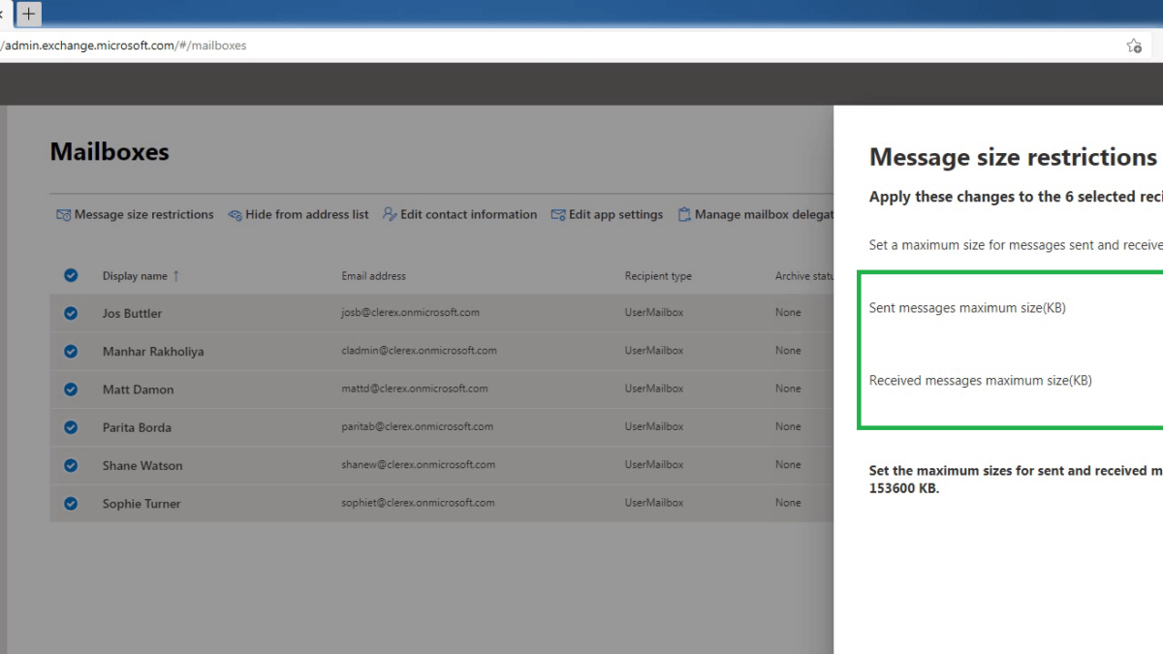Click the Display name column header
The height and width of the screenshot is (654, 1163).
coord(135,276)
